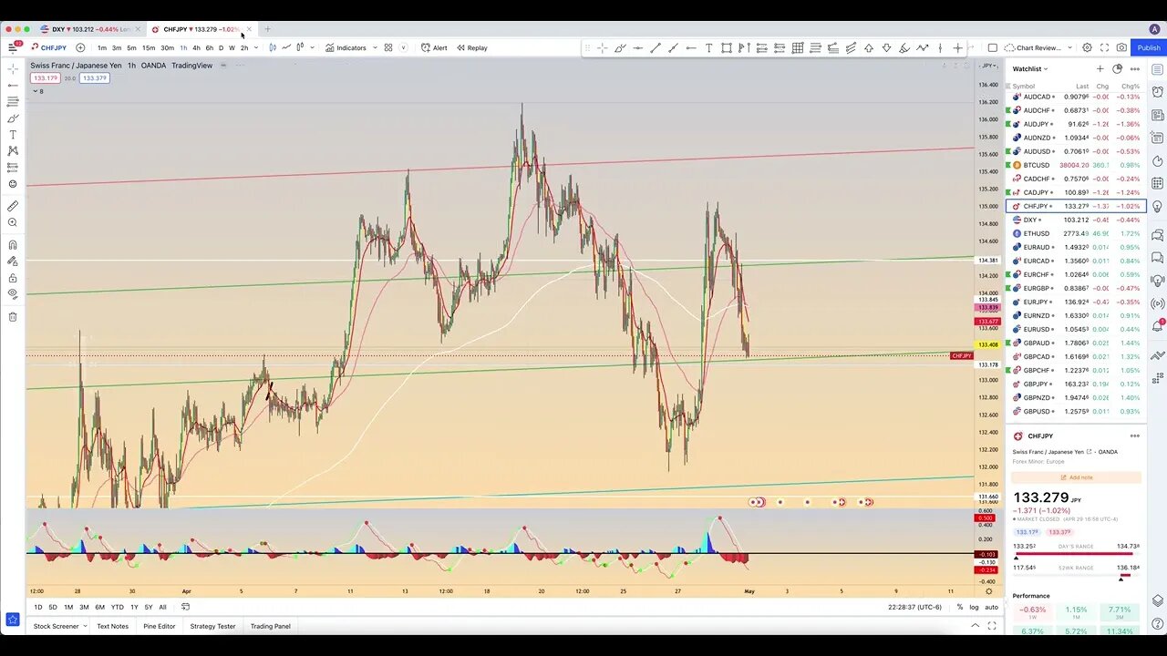The height and width of the screenshot is (656, 1167).
Task: Open JPY currency dropdown on price scale
Action: [x=987, y=66]
